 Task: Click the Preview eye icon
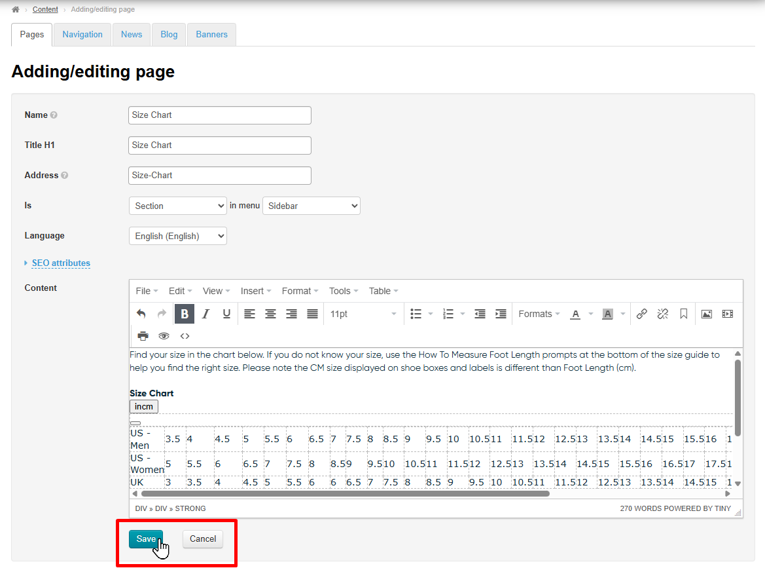(x=164, y=336)
